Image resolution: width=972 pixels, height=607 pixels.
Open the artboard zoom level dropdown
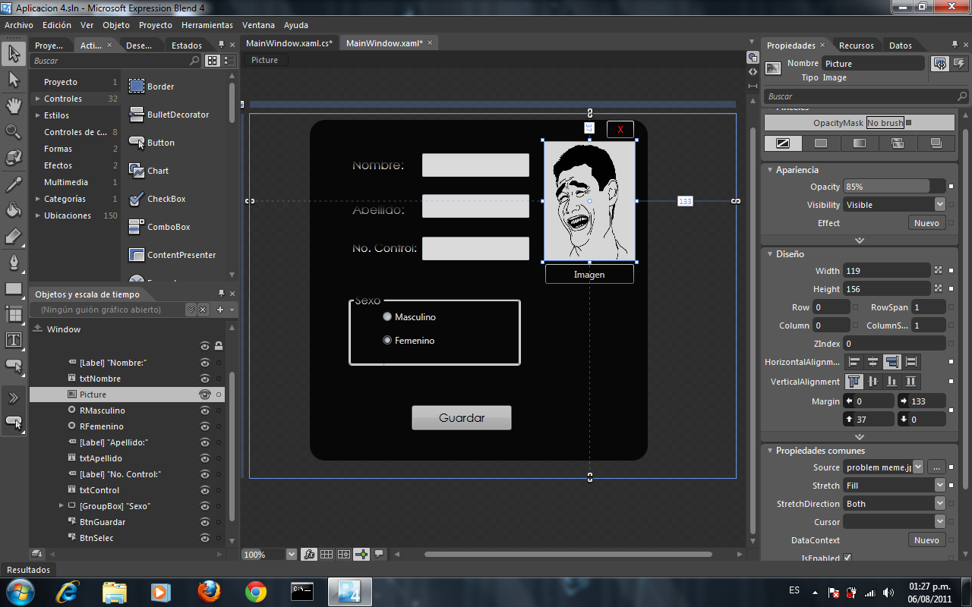point(292,555)
